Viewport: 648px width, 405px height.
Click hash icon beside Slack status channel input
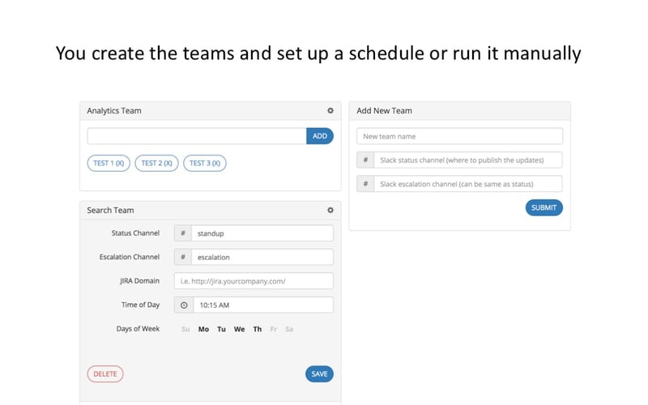365,160
